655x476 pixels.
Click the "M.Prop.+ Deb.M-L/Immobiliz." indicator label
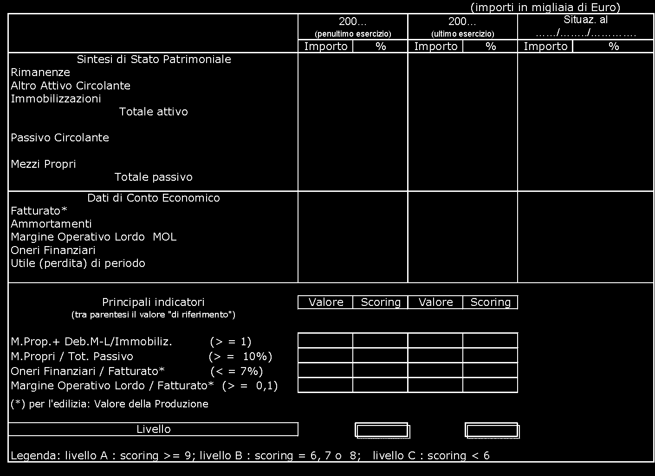[91, 342]
